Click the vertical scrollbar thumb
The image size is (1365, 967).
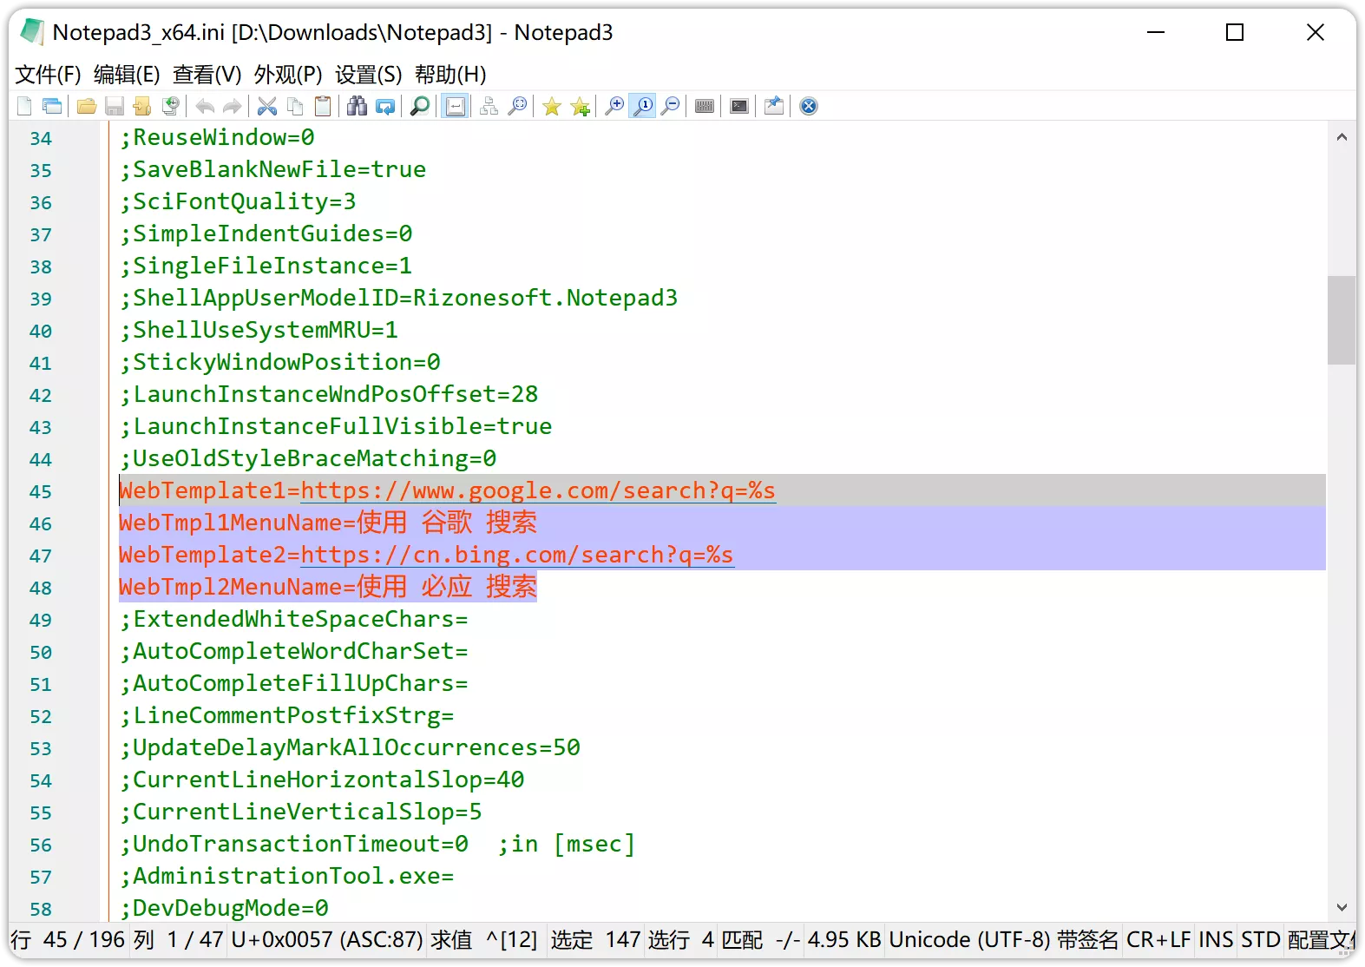pos(1342,320)
